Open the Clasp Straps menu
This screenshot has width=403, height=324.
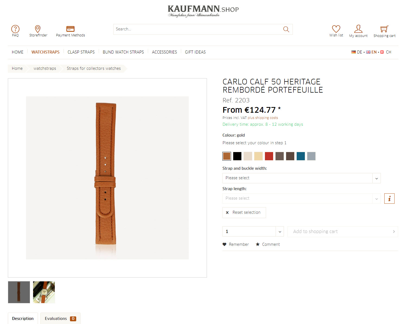click(81, 52)
